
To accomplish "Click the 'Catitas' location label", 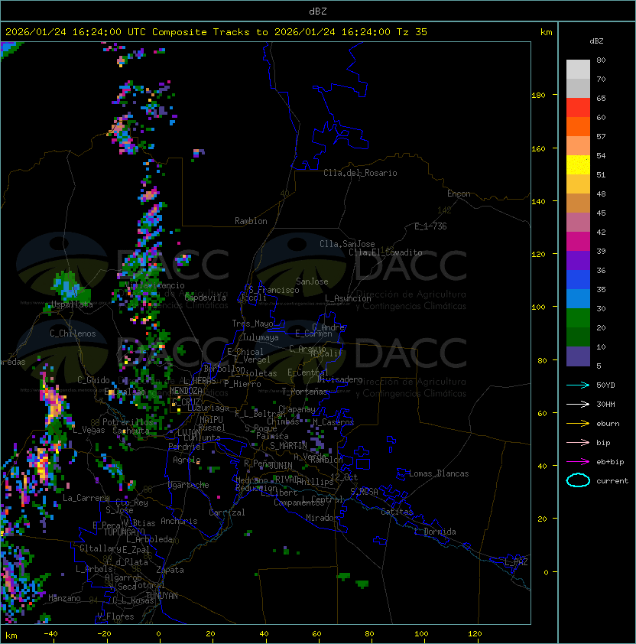I will 397,512.
